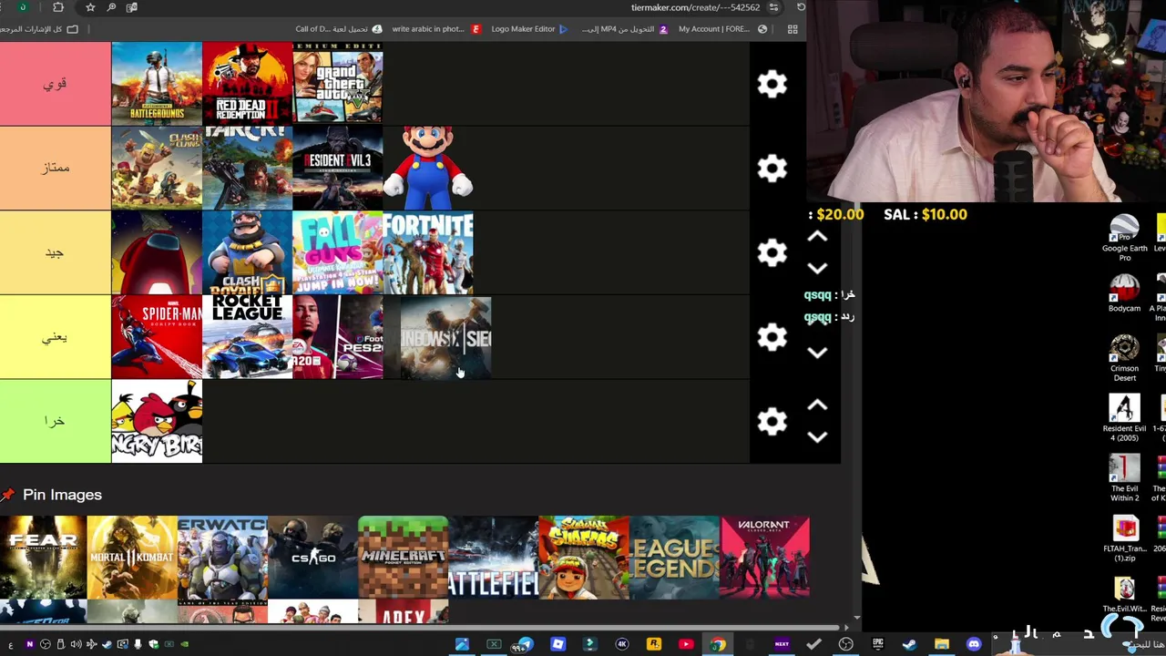The image size is (1166, 656).
Task: Click the قوي tier label
Action: tap(55, 84)
